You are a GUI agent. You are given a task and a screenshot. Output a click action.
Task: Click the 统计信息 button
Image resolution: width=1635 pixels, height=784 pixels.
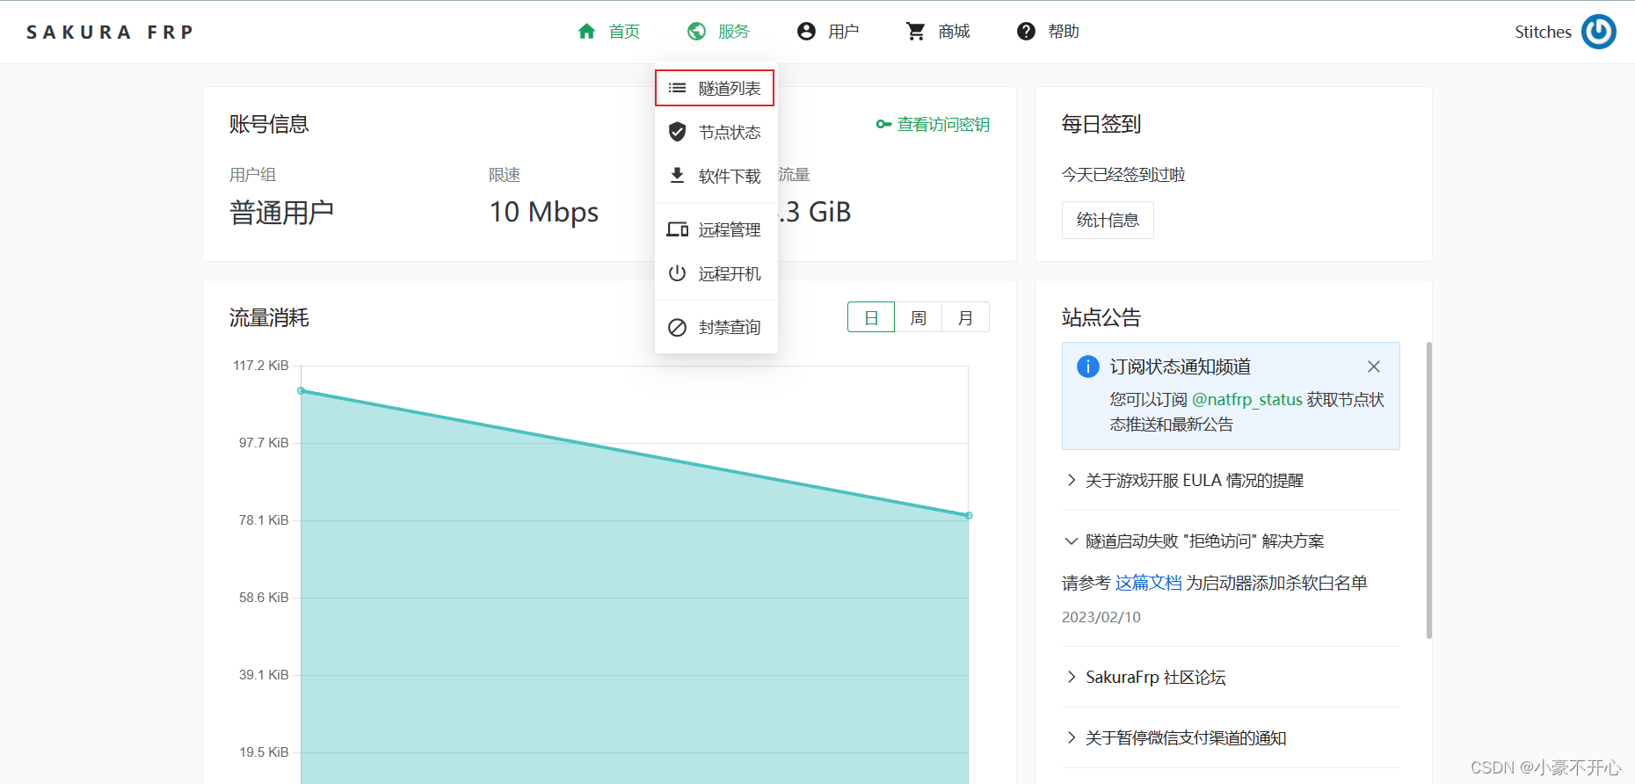tap(1108, 220)
